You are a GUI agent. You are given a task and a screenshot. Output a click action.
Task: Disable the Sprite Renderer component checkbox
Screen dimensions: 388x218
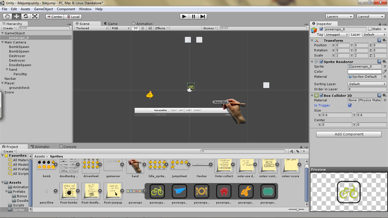[321, 62]
